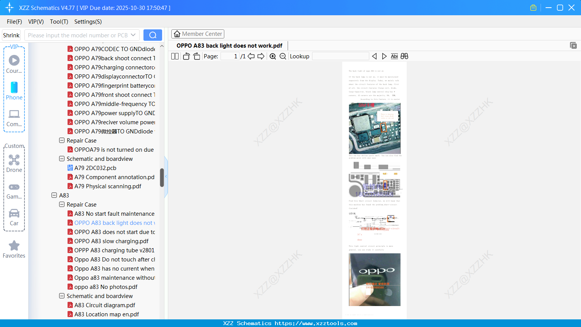Click the Shrink button
This screenshot has height=327, width=581.
11,35
